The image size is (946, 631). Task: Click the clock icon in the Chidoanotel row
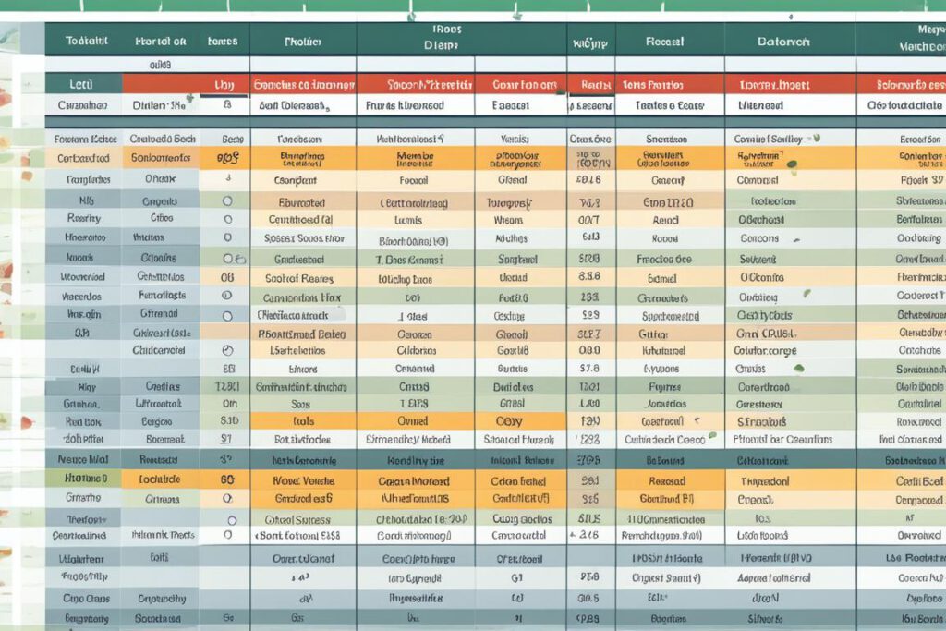pos(227,350)
